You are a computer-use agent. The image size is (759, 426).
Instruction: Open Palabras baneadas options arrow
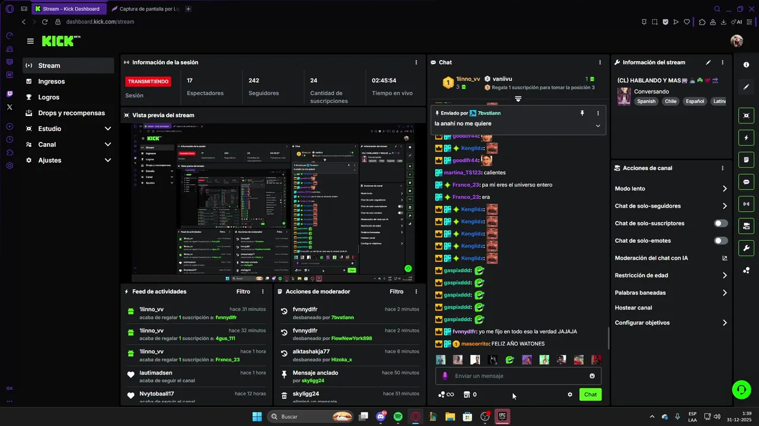(725, 293)
